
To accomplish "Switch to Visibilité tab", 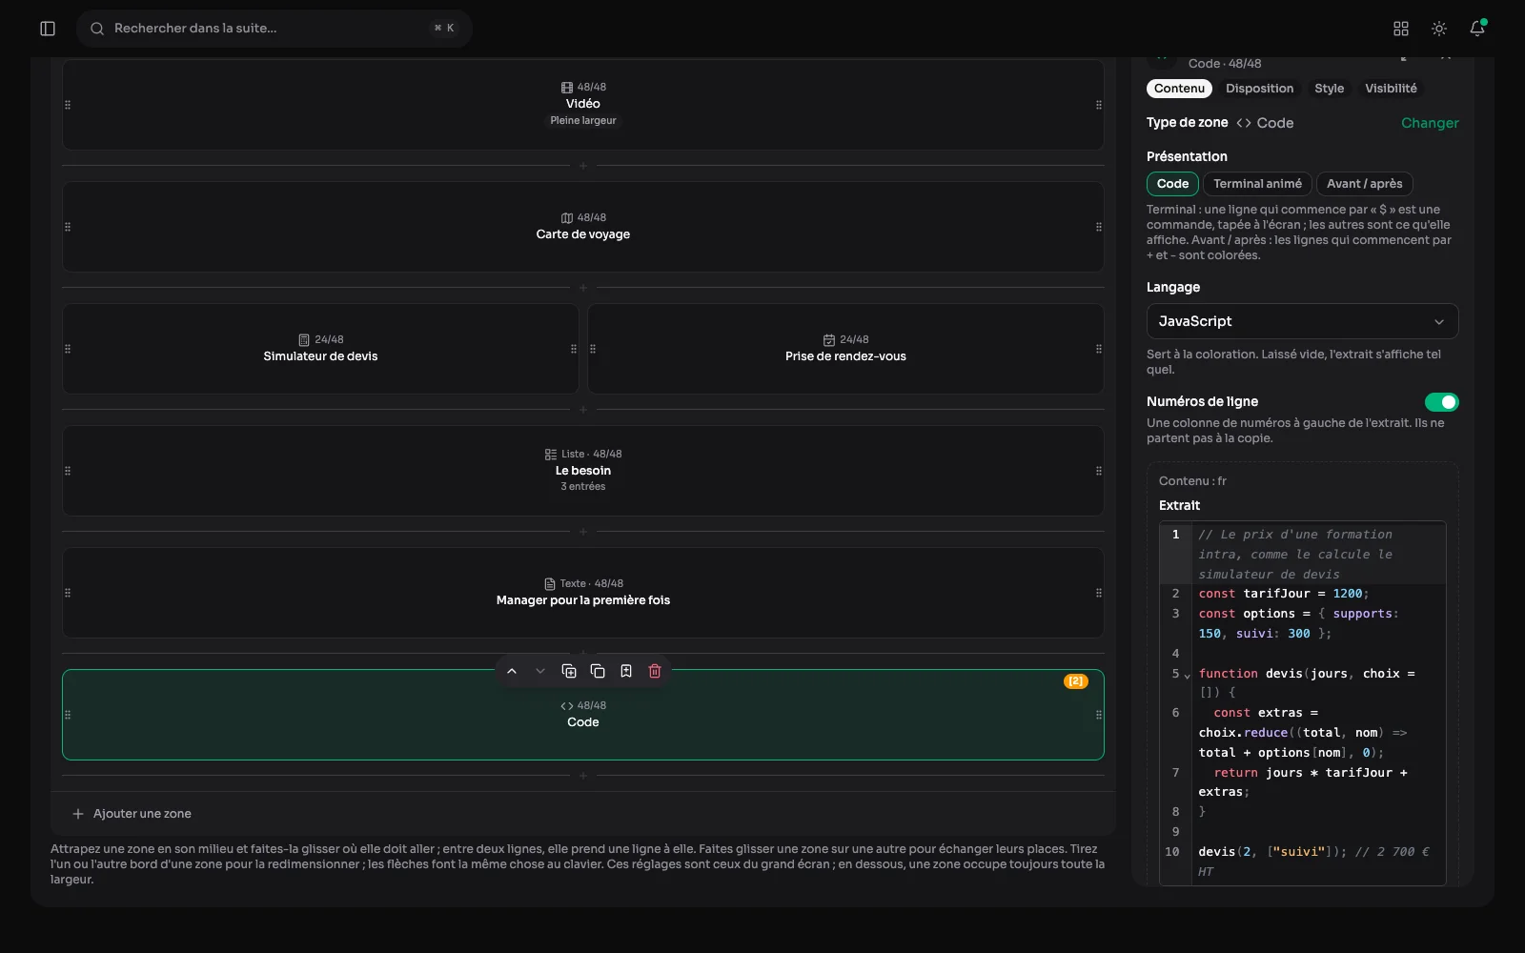I will click(x=1391, y=89).
